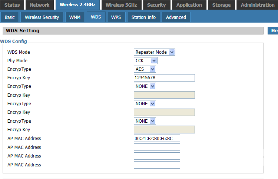Open the WPS sub-tab
This screenshot has width=278, height=179.
[x=116, y=17]
